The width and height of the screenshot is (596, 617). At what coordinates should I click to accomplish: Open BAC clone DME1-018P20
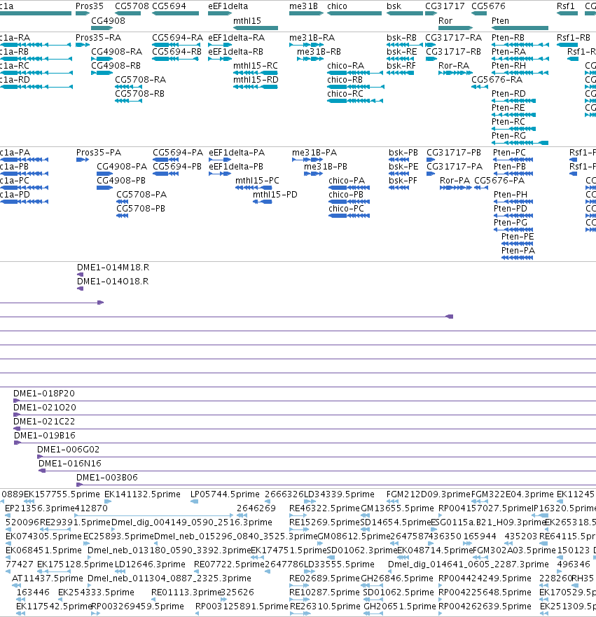tap(44, 394)
